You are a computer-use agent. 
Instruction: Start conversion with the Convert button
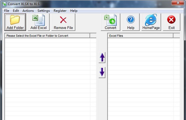pos(110,22)
